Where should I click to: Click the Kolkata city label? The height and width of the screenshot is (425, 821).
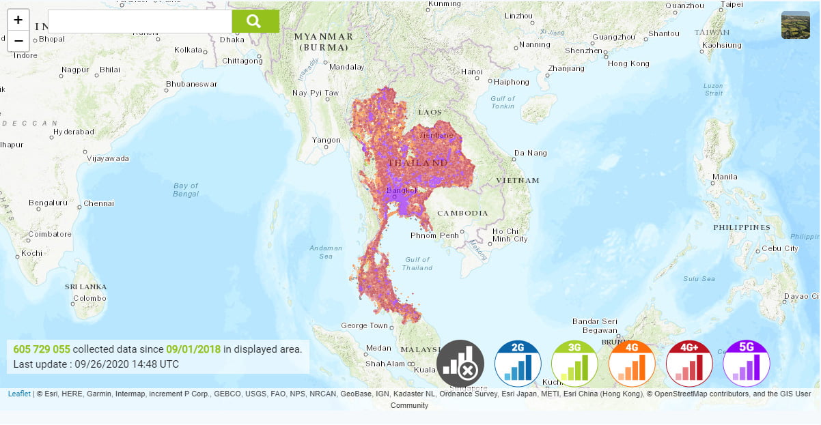point(189,50)
